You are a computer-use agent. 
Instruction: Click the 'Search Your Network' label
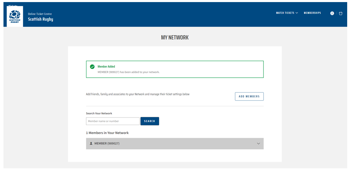click(99, 113)
